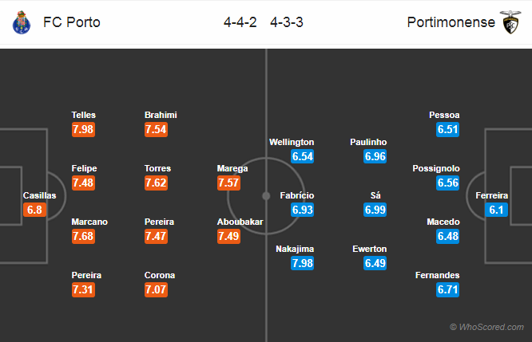Open Aboubakar player name
Viewport: 532px width, 342px height.
point(240,222)
